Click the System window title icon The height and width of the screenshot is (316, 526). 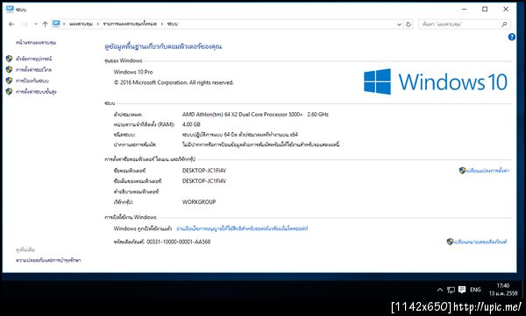click(10, 9)
